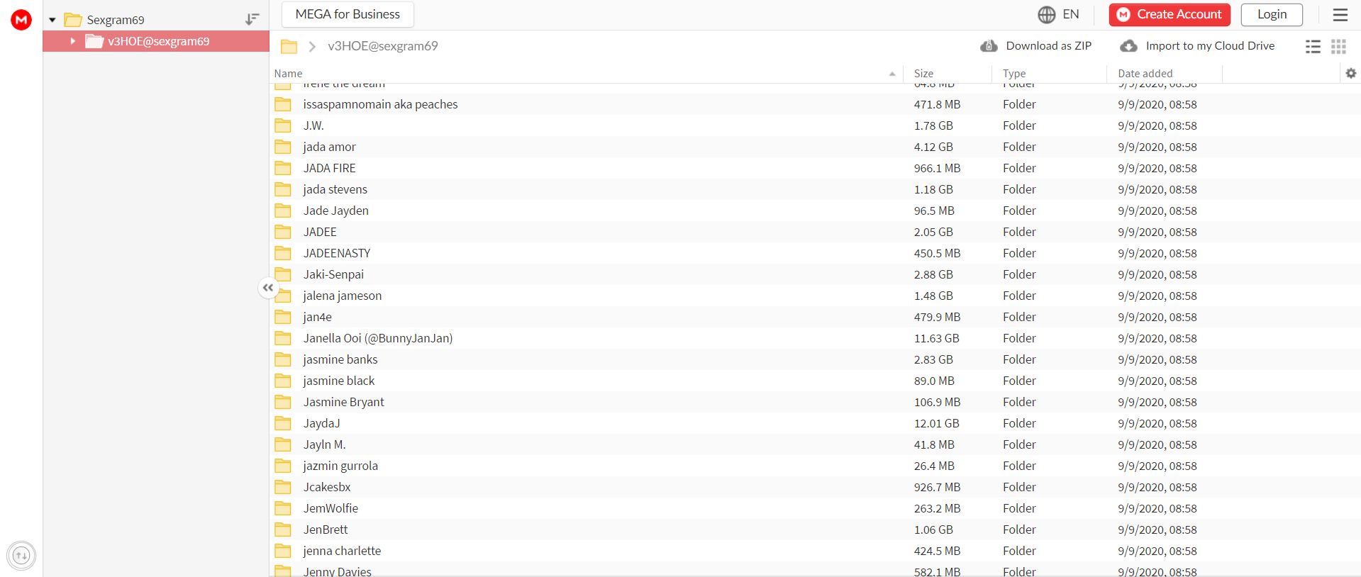The image size is (1361, 577).
Task: Open the hamburger main menu
Action: pyautogui.click(x=1340, y=15)
